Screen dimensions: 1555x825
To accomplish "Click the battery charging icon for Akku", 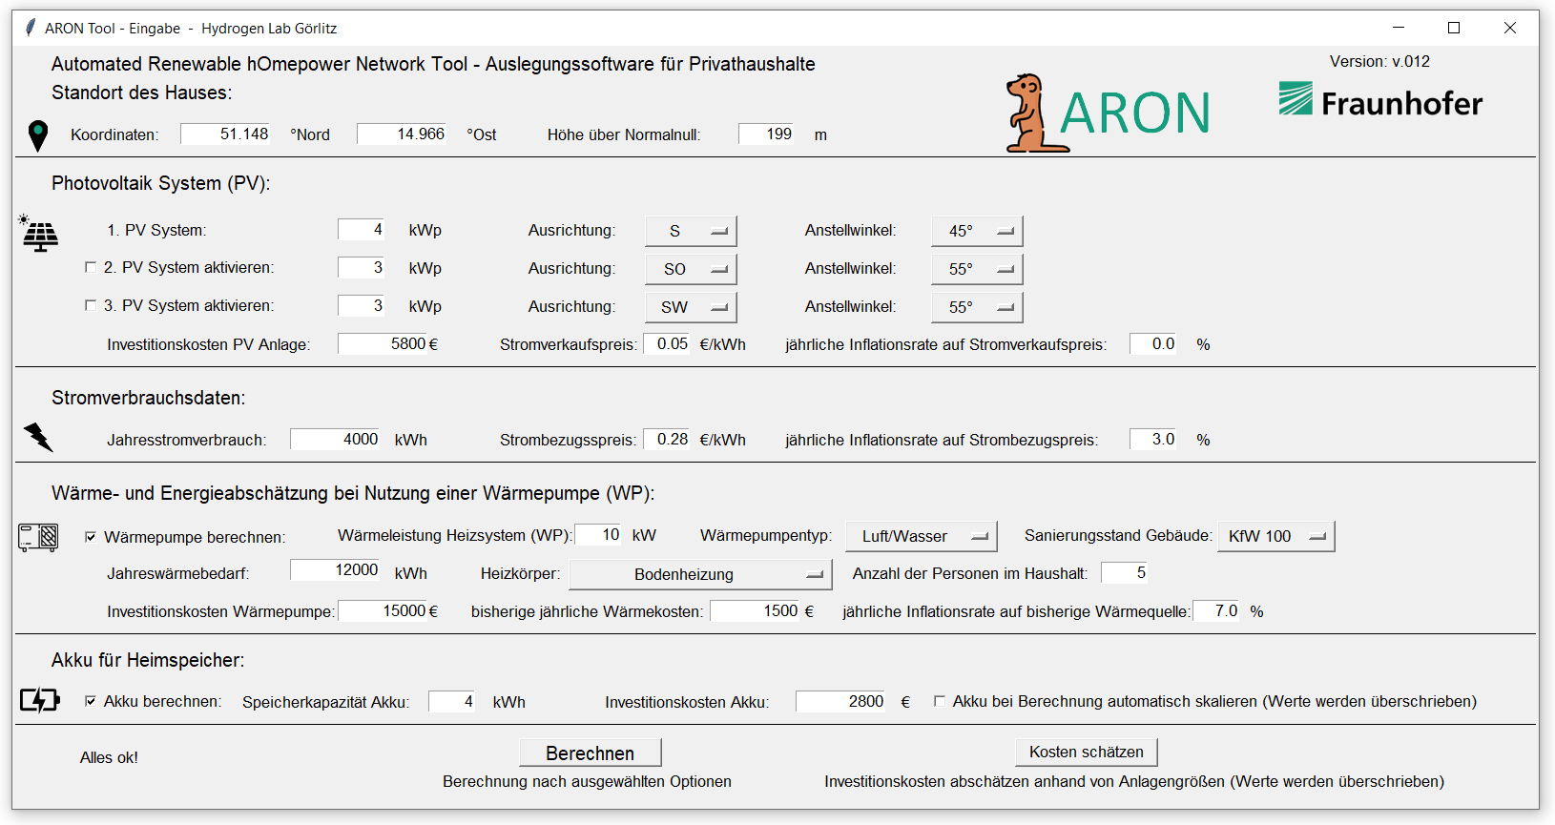I will click(x=40, y=701).
